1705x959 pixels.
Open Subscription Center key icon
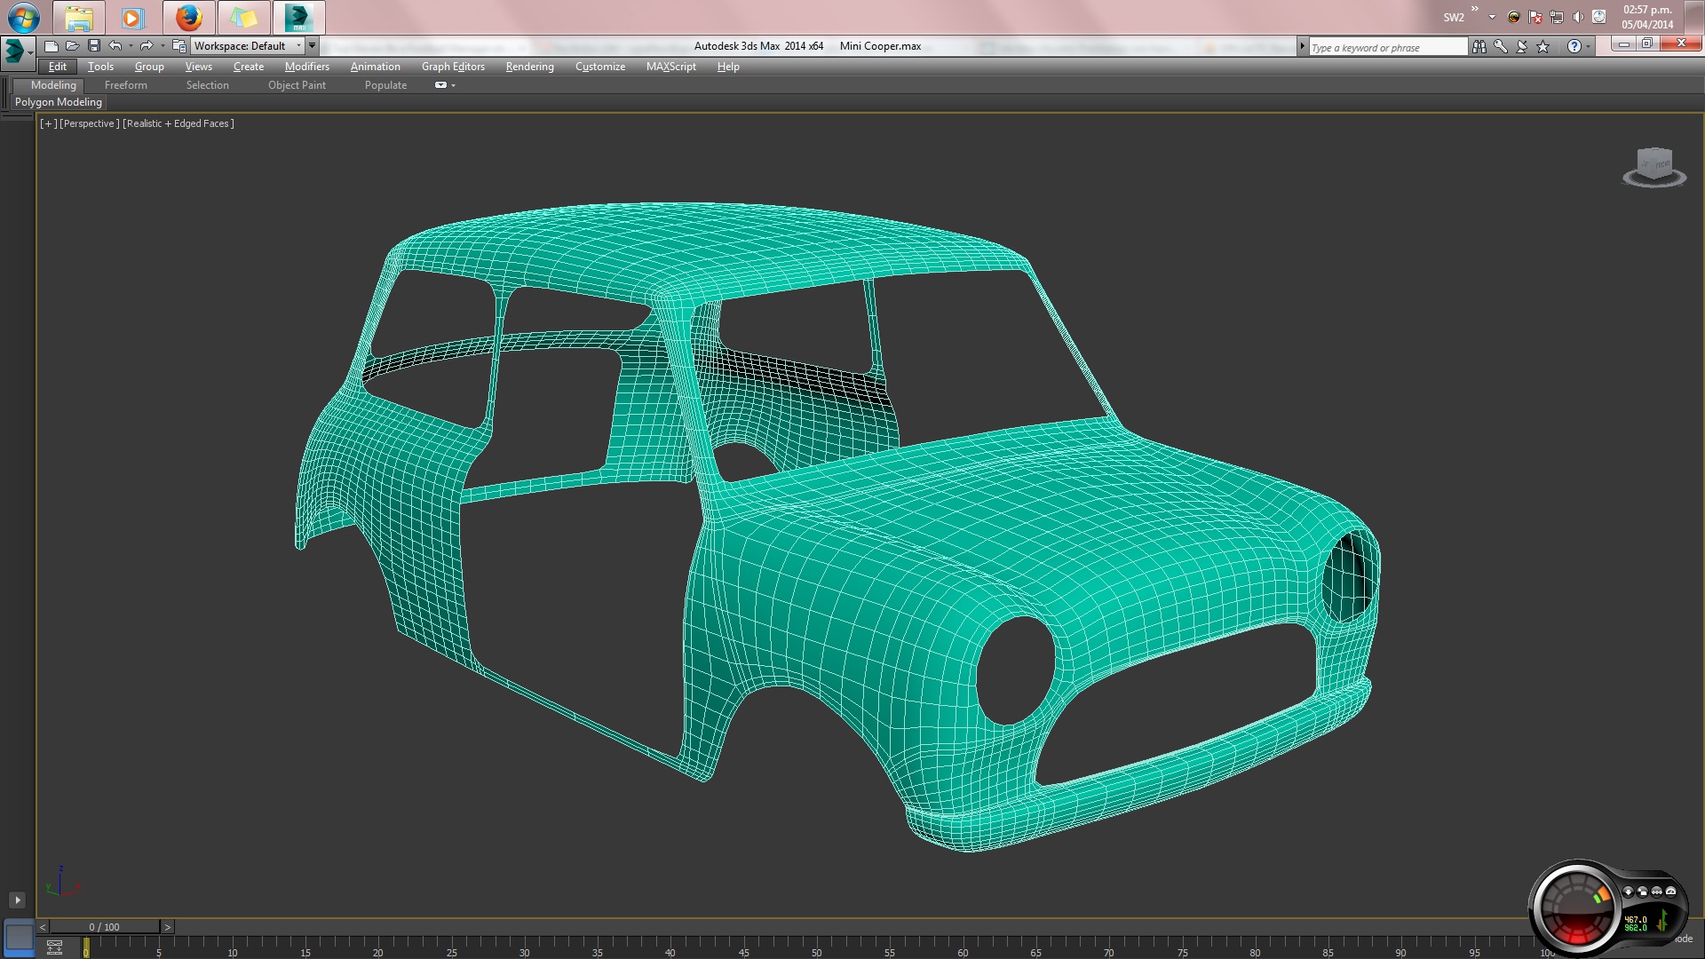(x=1500, y=47)
